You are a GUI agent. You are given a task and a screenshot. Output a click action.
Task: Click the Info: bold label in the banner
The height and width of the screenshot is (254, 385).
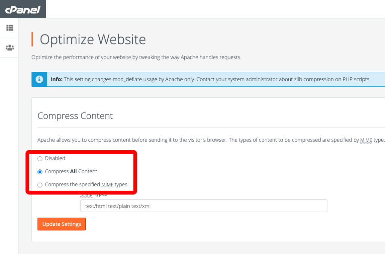tap(56, 79)
